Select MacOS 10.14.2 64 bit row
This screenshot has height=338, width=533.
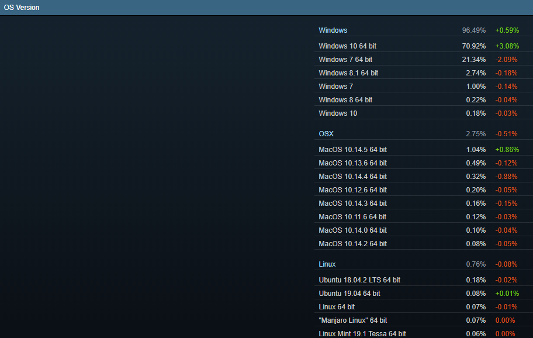pyautogui.click(x=424, y=243)
